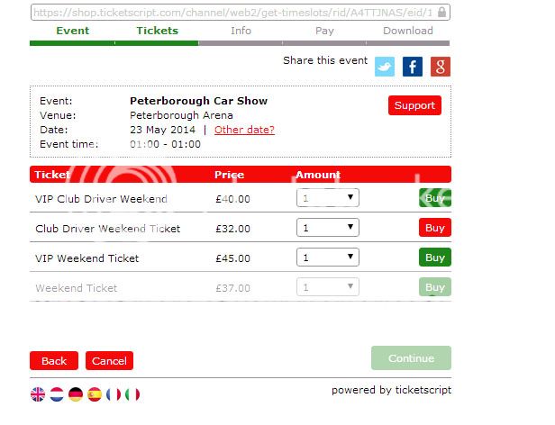Buy the VIP Weekend Ticket

click(x=435, y=258)
